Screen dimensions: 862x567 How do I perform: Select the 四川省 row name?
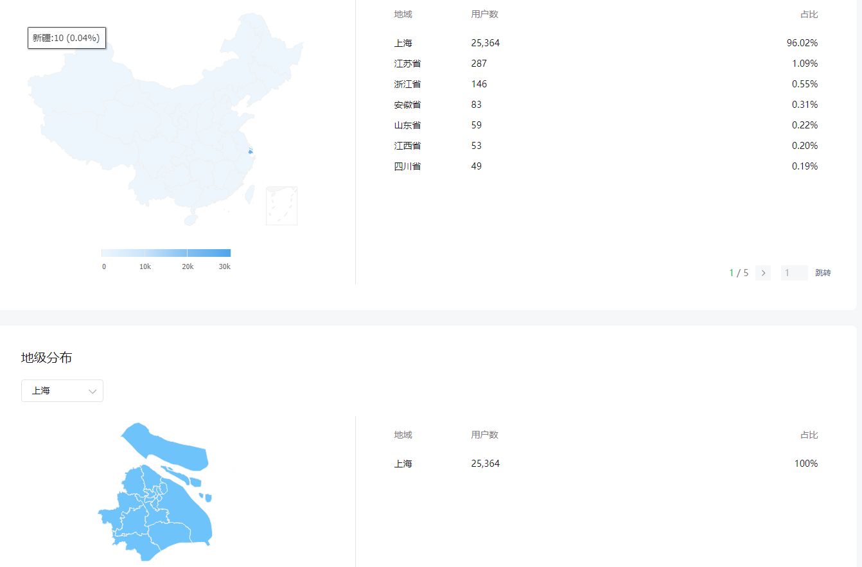click(x=408, y=166)
